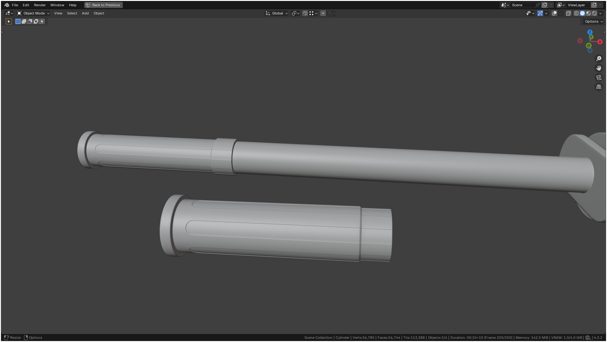Add a new view layer icon

click(594, 5)
